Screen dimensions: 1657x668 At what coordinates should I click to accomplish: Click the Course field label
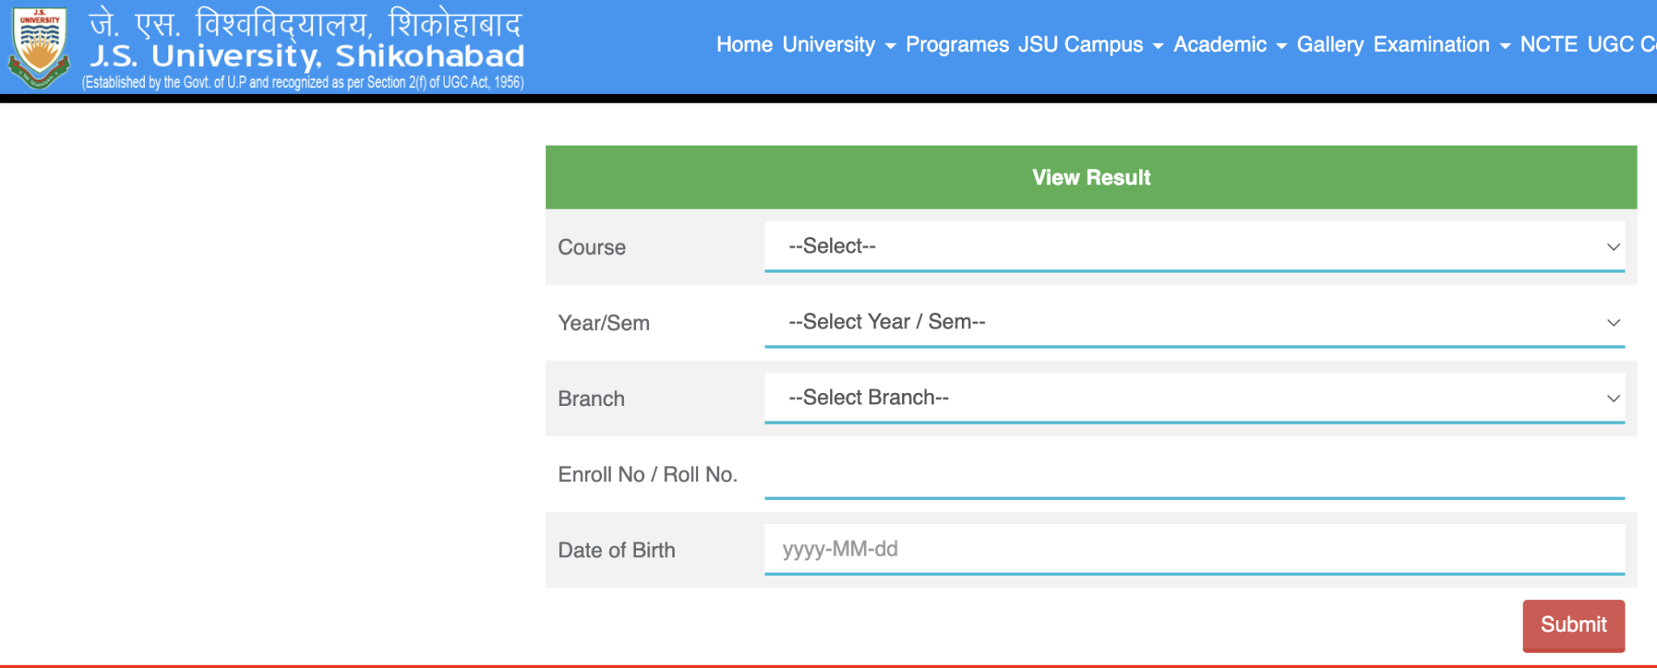click(591, 247)
